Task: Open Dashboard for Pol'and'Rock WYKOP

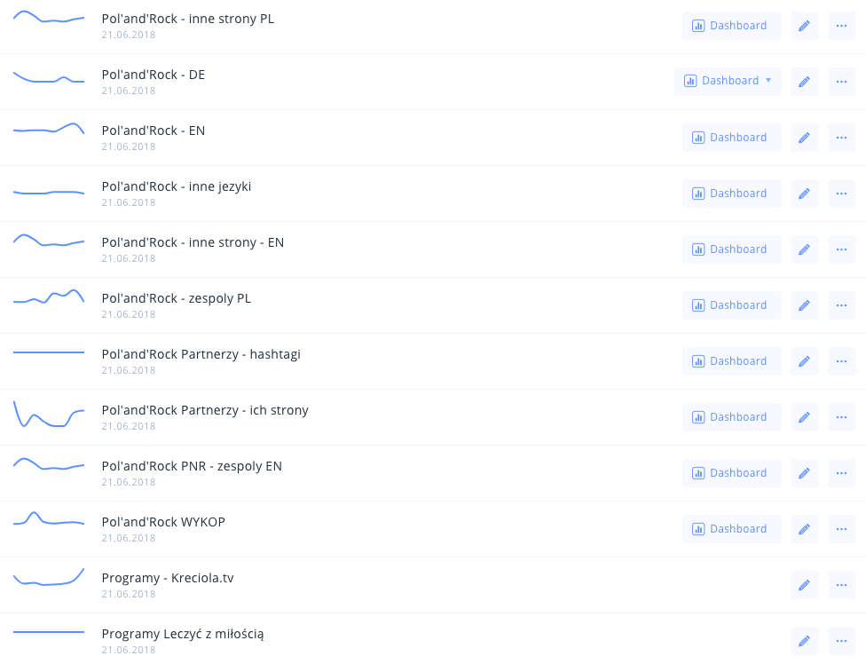Action: tap(731, 529)
